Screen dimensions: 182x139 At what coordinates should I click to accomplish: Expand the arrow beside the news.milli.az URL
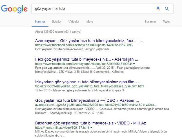click(91, 128)
